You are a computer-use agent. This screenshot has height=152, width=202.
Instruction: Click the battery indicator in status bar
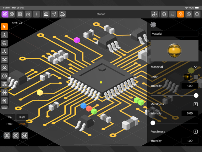coord(197,8)
